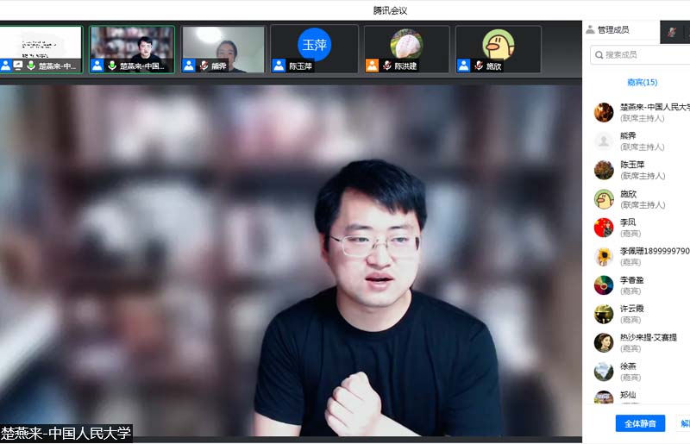Click 李倩珊's sunflower avatar

[604, 256]
